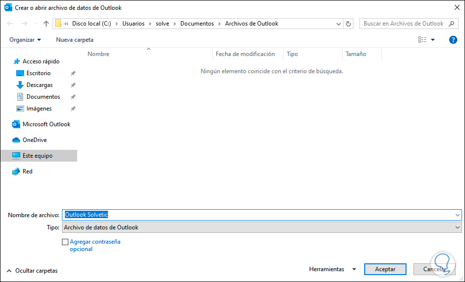Expand the address bar history dropdown

[x=338, y=24]
